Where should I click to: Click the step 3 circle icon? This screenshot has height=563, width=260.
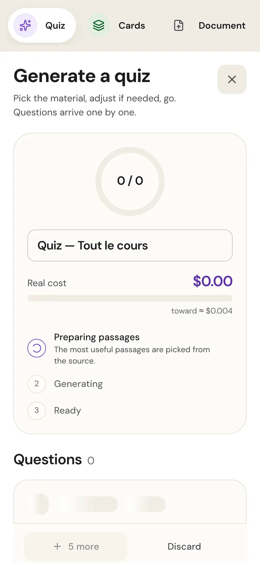click(x=37, y=410)
